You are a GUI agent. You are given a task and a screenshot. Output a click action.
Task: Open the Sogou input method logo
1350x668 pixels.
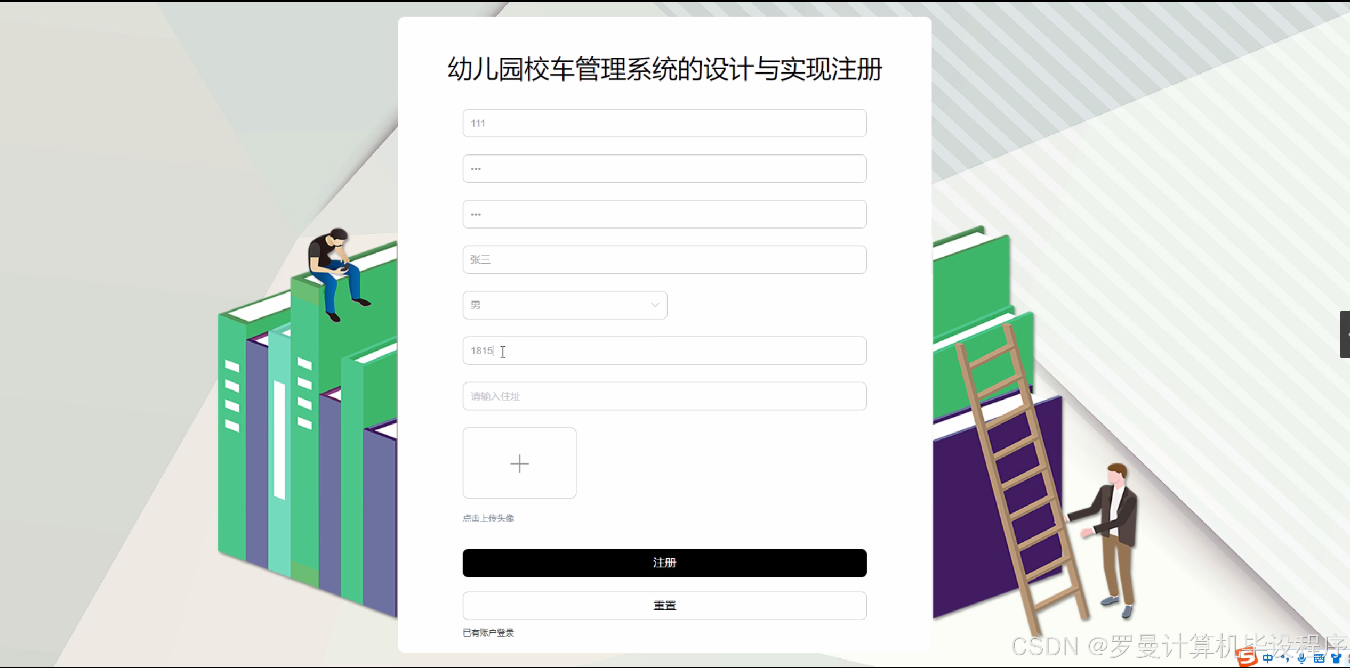click(1247, 656)
